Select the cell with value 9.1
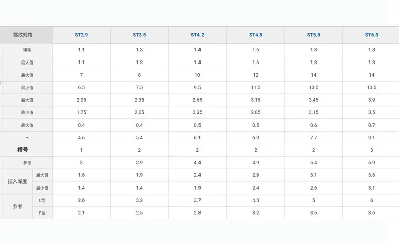The image size is (399, 244). point(372,138)
